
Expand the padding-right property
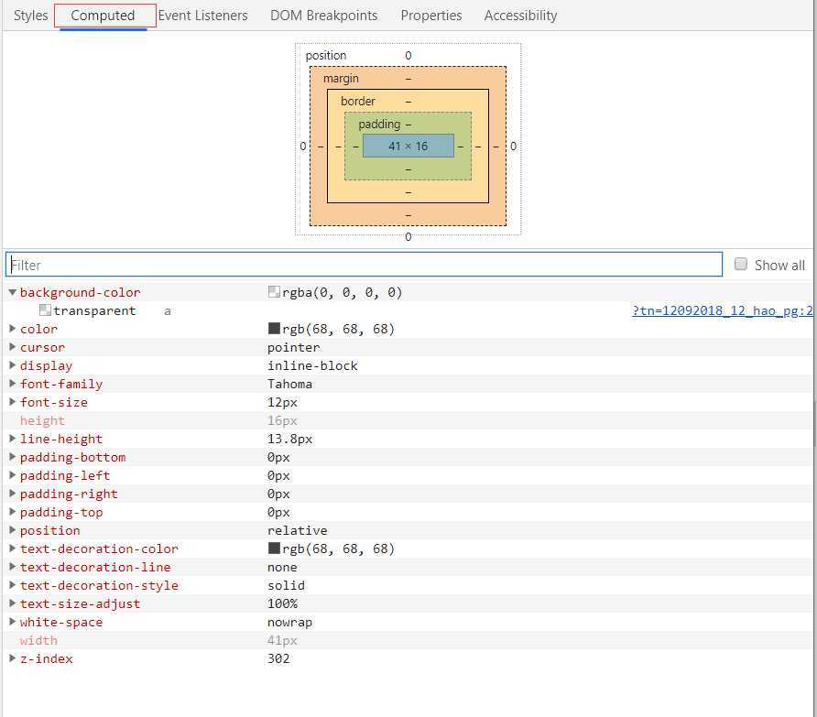point(13,494)
